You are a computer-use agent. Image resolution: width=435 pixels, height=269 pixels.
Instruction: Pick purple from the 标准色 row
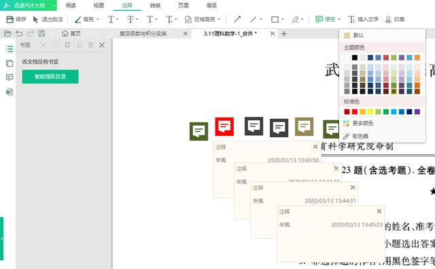click(417, 112)
